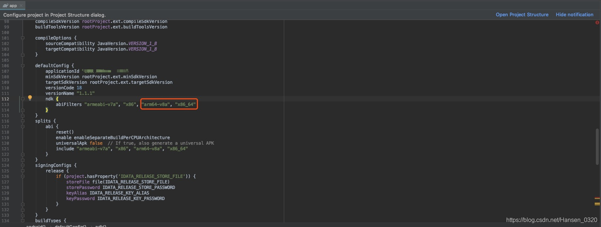The height and width of the screenshot is (227, 601).
Task: Click the signingConfigs keyword on line 124
Action: point(53,165)
